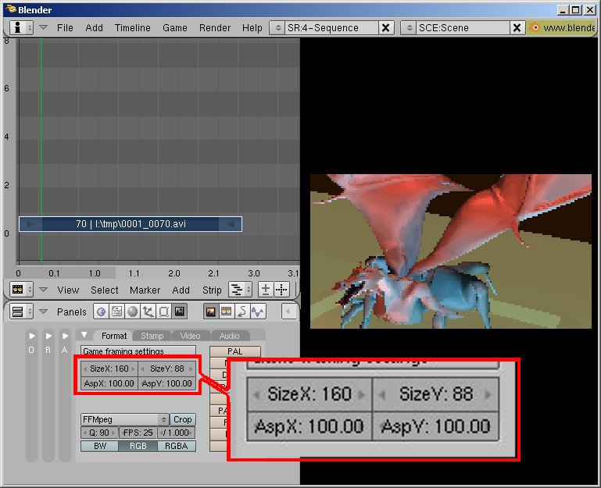Open the Render menu
Screen dimensions: 601x488
pos(215,27)
